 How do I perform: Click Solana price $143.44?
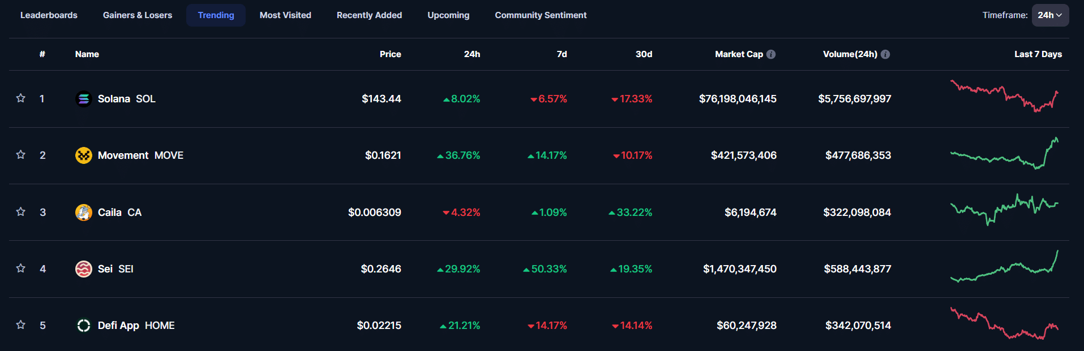(382, 99)
